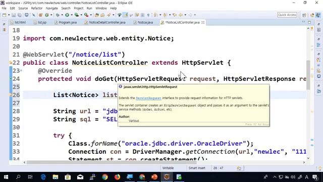Switch to the Program.java editor tab

[x=66, y=22]
